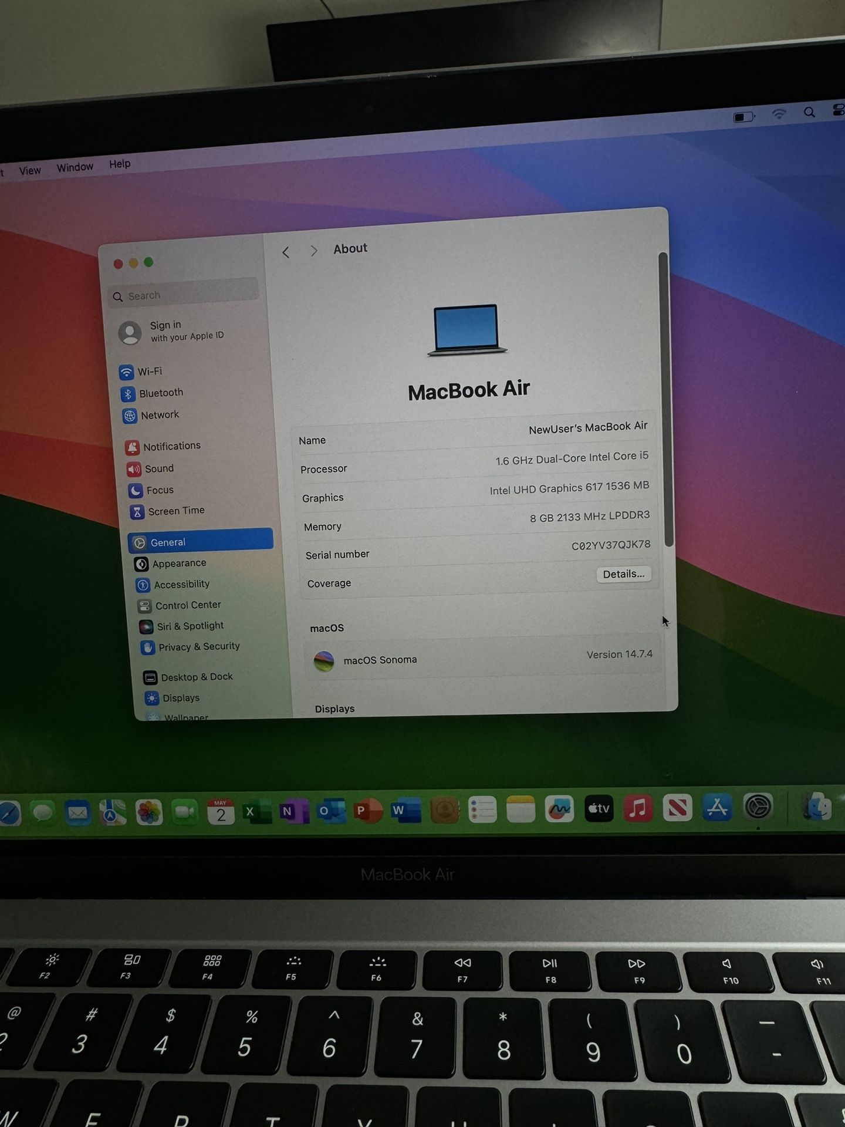Screen dimensions: 845x1127
Task: Open the Help menu
Action: coord(120,164)
